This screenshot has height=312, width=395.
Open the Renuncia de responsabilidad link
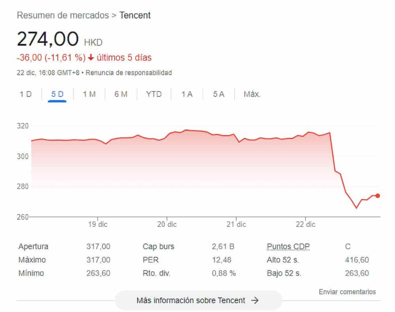[x=129, y=73]
